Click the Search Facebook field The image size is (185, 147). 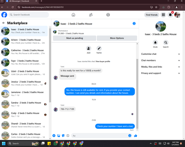pyautogui.click(x=28, y=15)
